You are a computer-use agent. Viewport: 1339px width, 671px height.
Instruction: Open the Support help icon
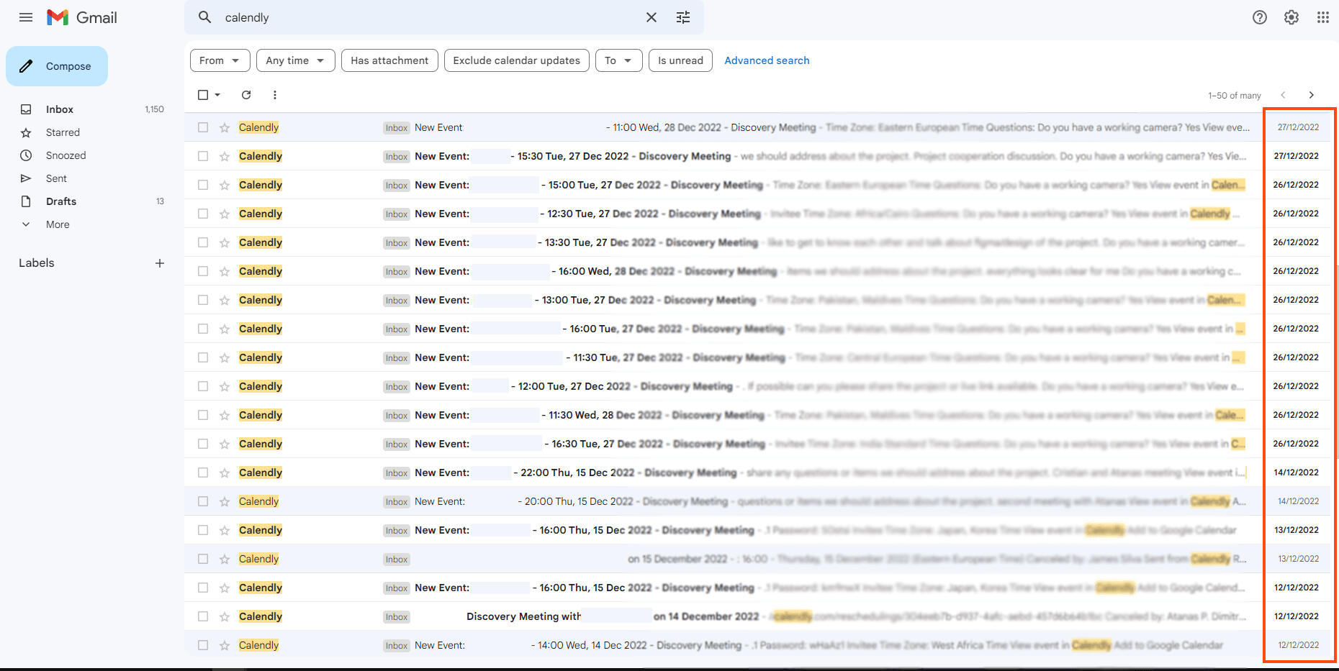(x=1259, y=17)
